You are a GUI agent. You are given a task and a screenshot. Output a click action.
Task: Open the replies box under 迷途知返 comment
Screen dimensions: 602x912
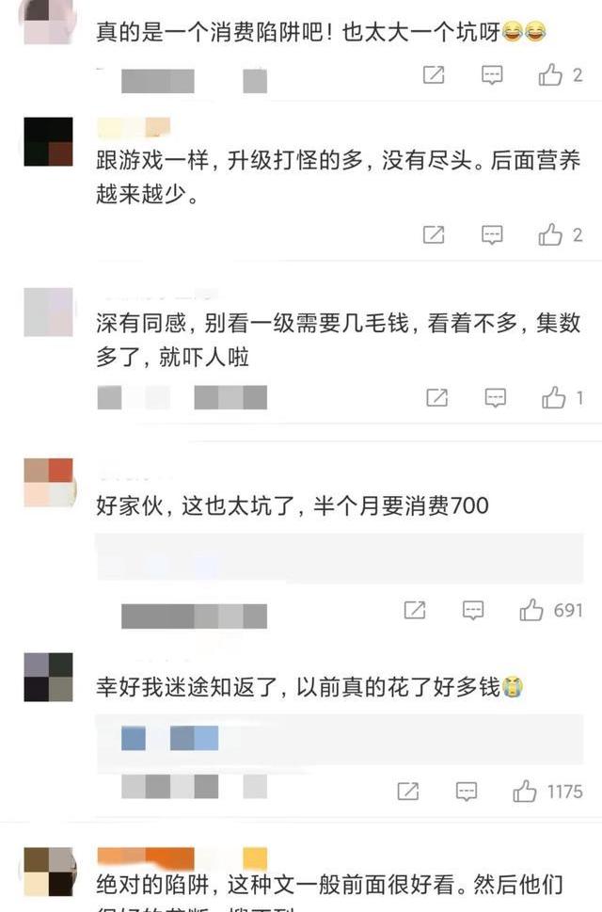click(340, 739)
